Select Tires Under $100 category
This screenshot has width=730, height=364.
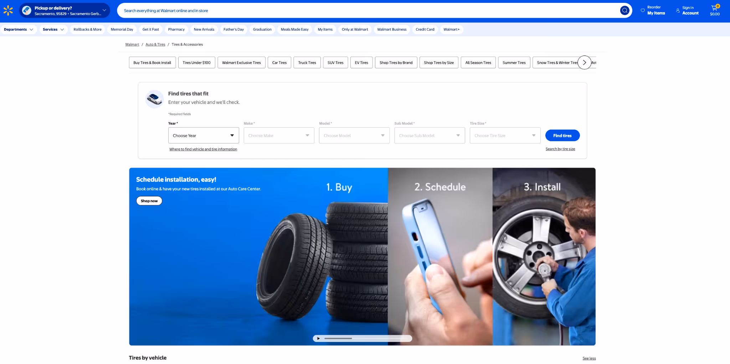click(196, 63)
